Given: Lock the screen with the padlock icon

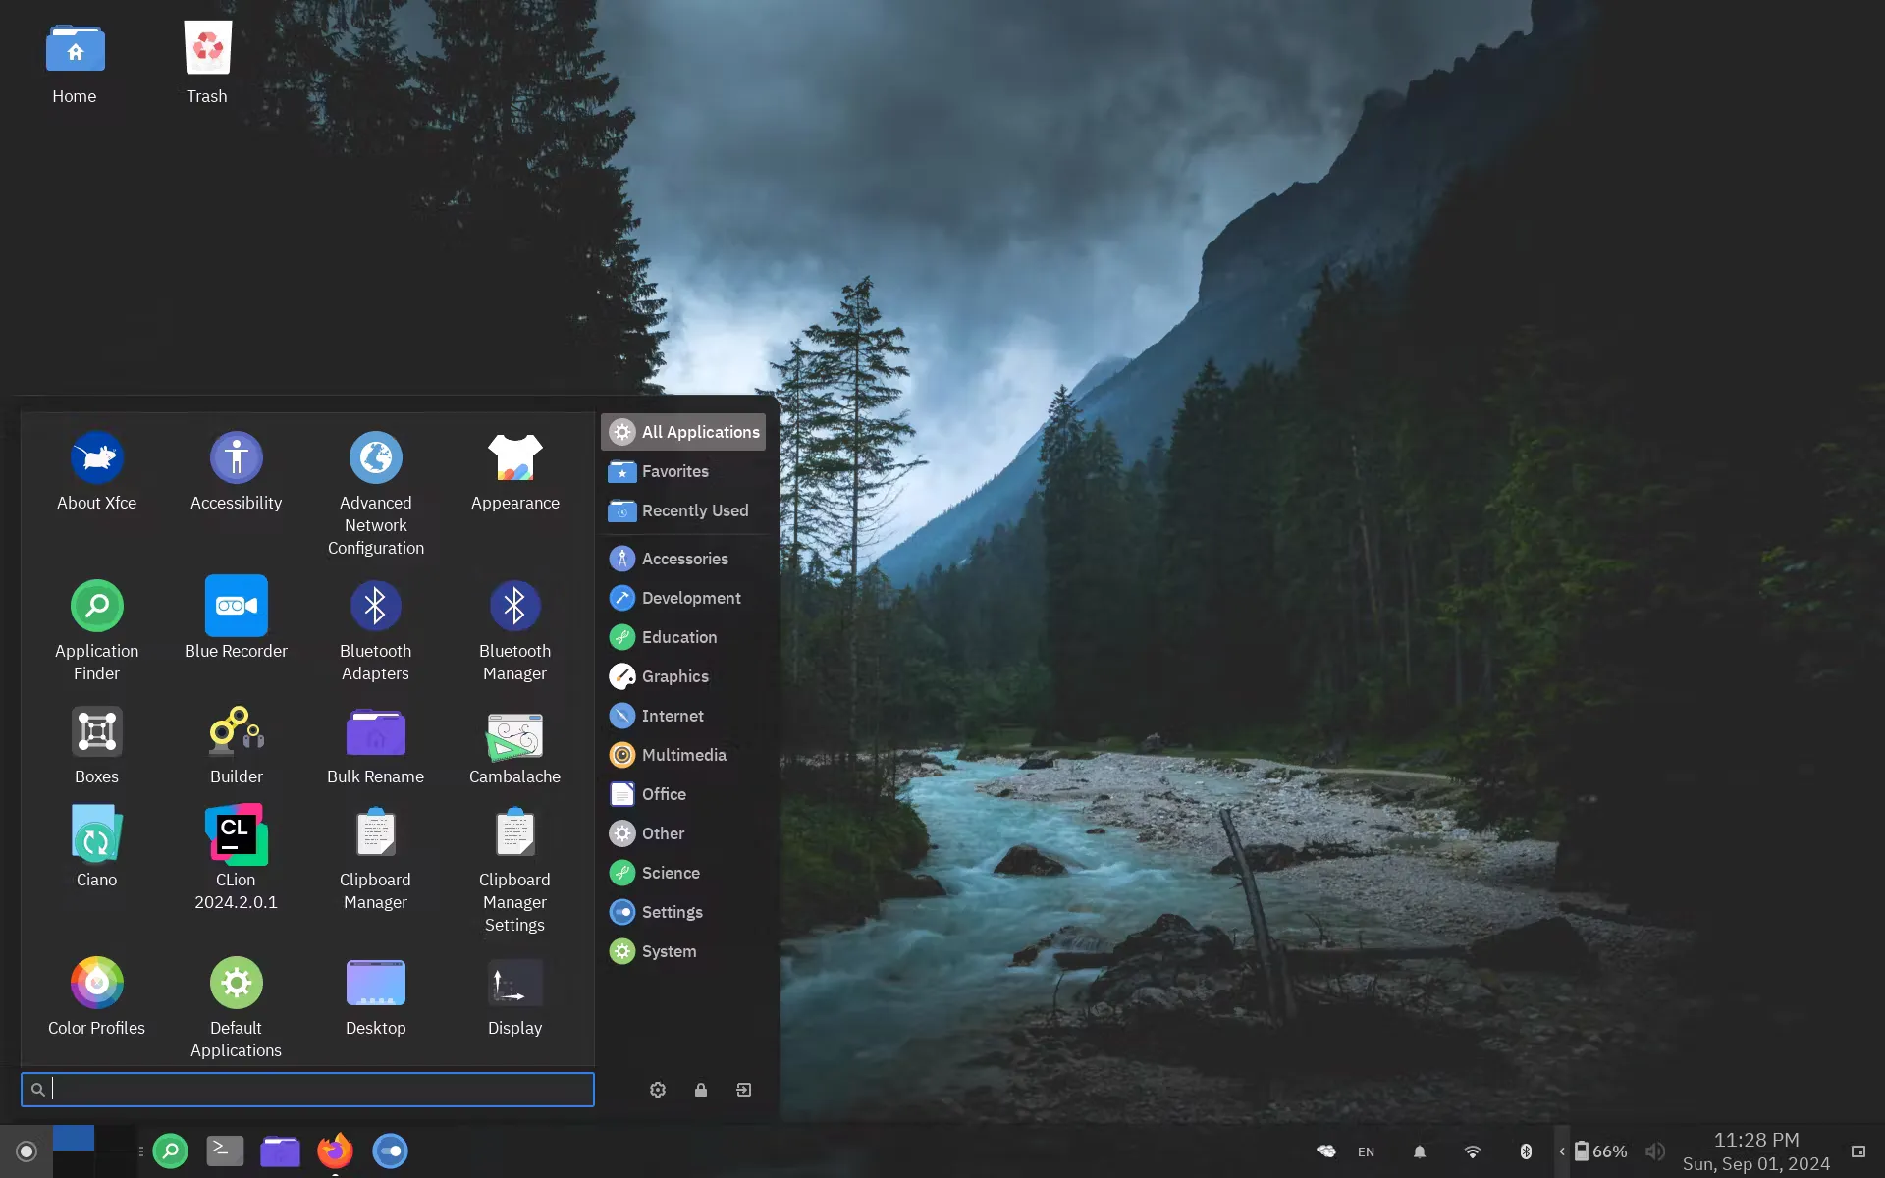Looking at the screenshot, I should pyautogui.click(x=700, y=1090).
